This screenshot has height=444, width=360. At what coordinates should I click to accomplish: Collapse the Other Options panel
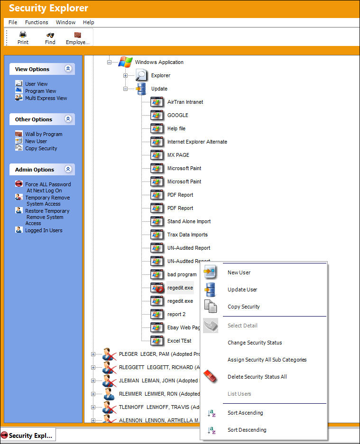68,118
